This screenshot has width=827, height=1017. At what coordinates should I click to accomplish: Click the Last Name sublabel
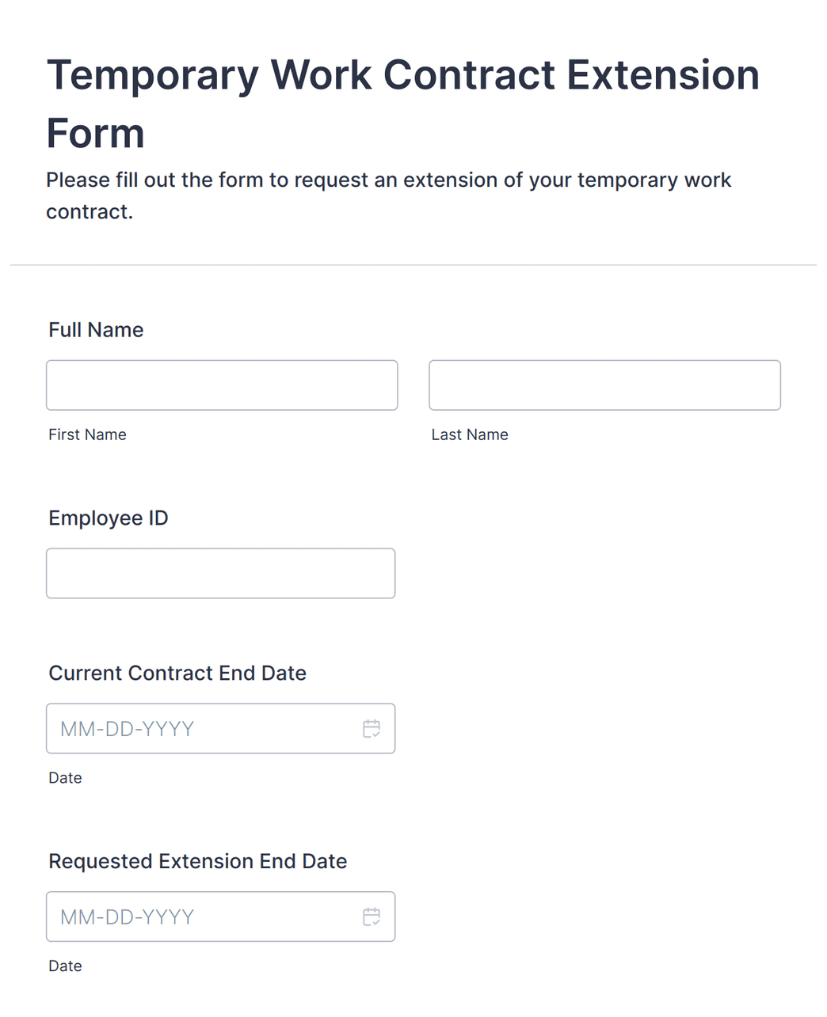(470, 435)
